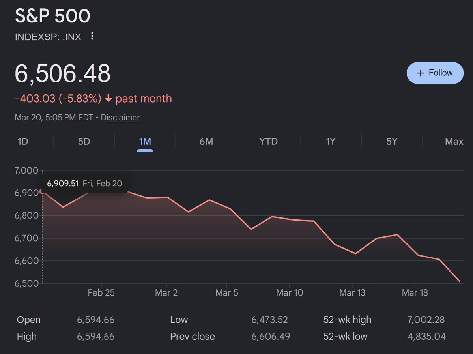Image resolution: width=473 pixels, height=354 pixels.
Task: Click the Low value 6,473.52
Action: [270, 320]
